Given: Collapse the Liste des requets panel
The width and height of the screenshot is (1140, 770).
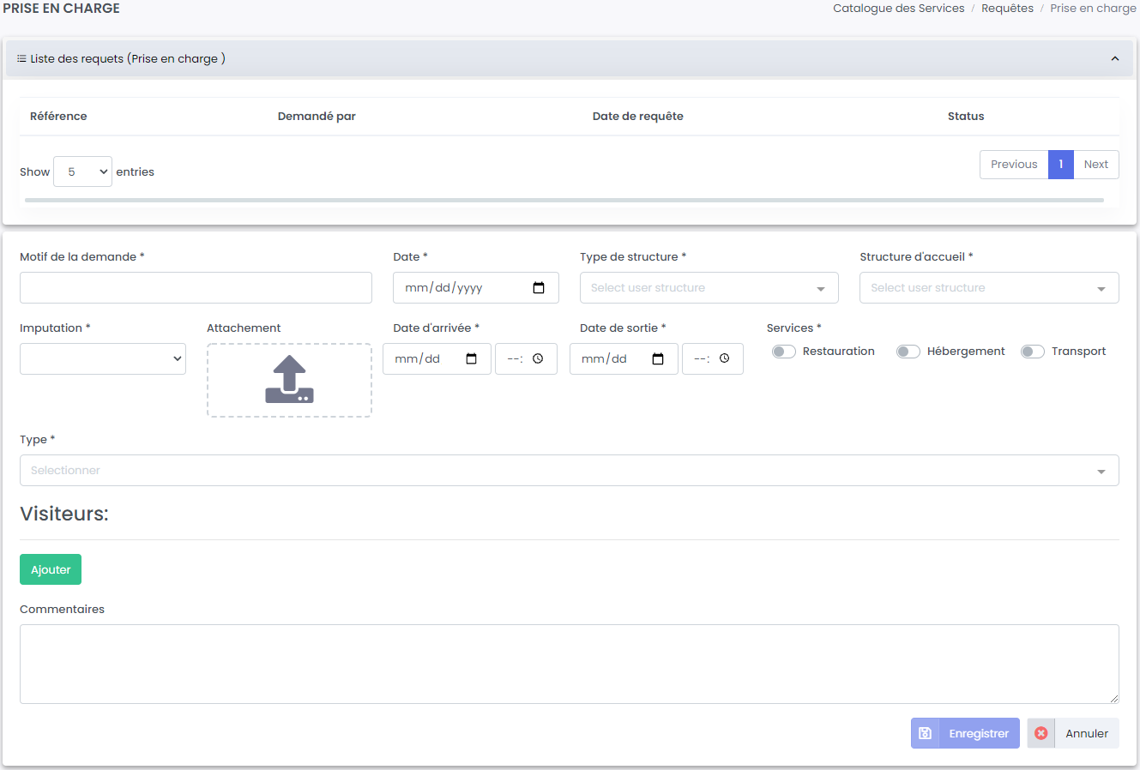Looking at the screenshot, I should [1115, 59].
